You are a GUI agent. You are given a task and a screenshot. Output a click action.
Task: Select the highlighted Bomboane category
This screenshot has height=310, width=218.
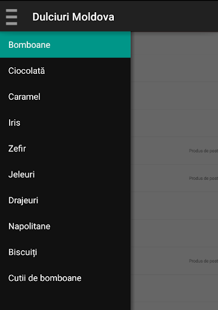point(65,45)
